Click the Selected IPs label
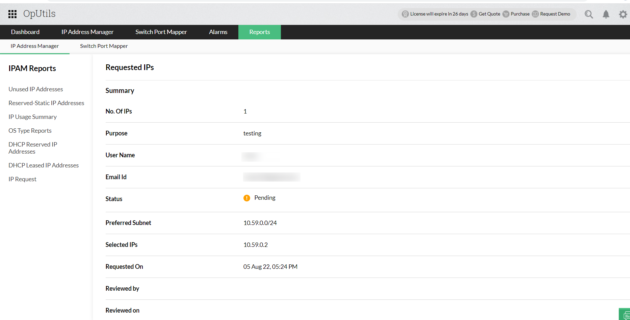The width and height of the screenshot is (630, 320). [x=122, y=245]
